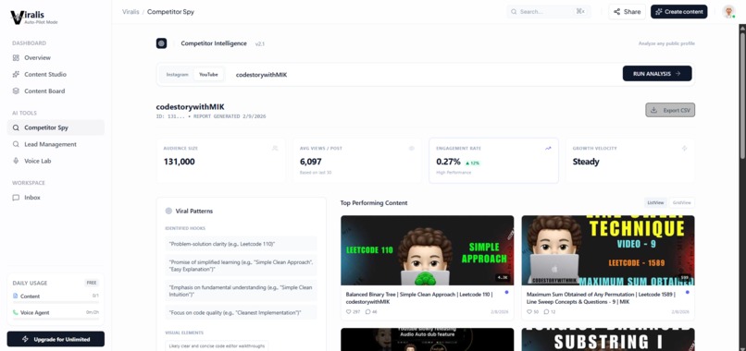
Task: Click the Content Studio sparkle icon
Action: tap(16, 74)
